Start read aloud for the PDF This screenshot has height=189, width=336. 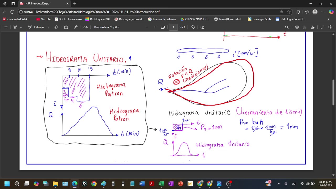pos(76,27)
